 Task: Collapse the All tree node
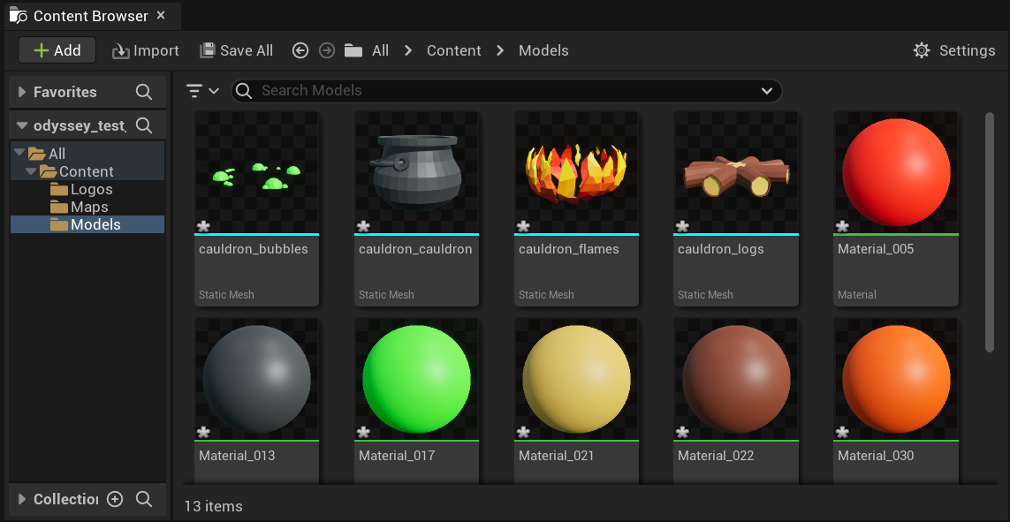19,153
